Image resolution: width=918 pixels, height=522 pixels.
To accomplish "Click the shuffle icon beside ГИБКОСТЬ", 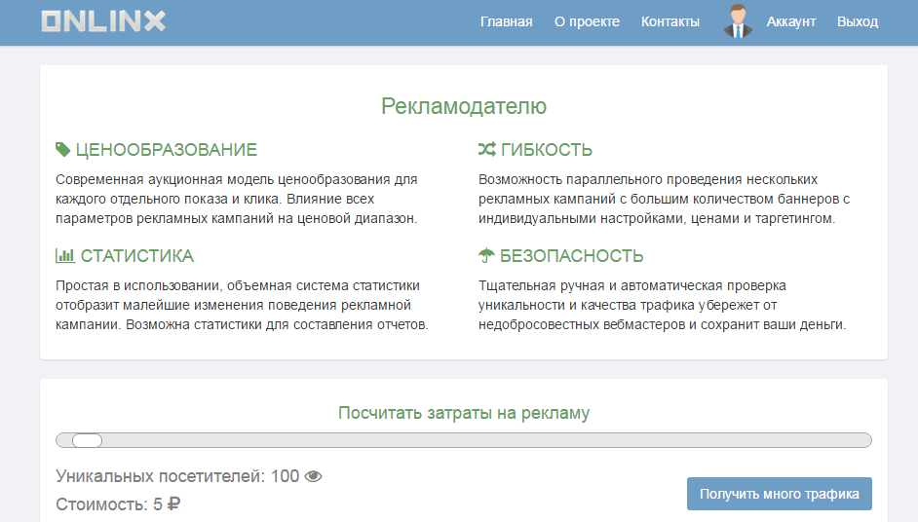I will [487, 150].
